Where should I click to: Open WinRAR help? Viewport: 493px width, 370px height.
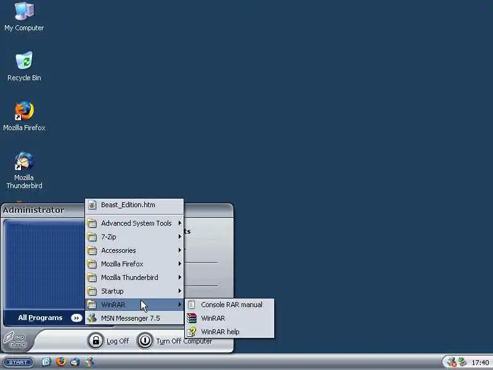[x=229, y=332]
